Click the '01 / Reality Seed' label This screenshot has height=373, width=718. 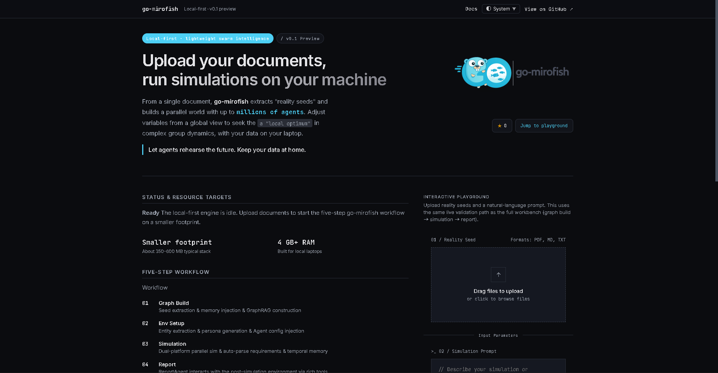(453, 240)
